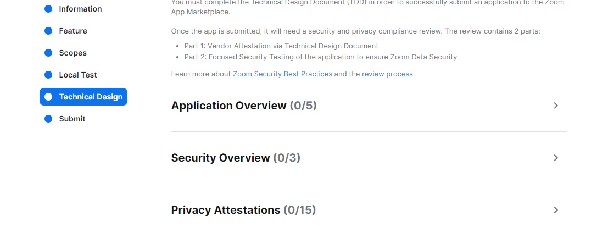Click the Submit step bullet icon
The width and height of the screenshot is (597, 249).
pos(48,119)
